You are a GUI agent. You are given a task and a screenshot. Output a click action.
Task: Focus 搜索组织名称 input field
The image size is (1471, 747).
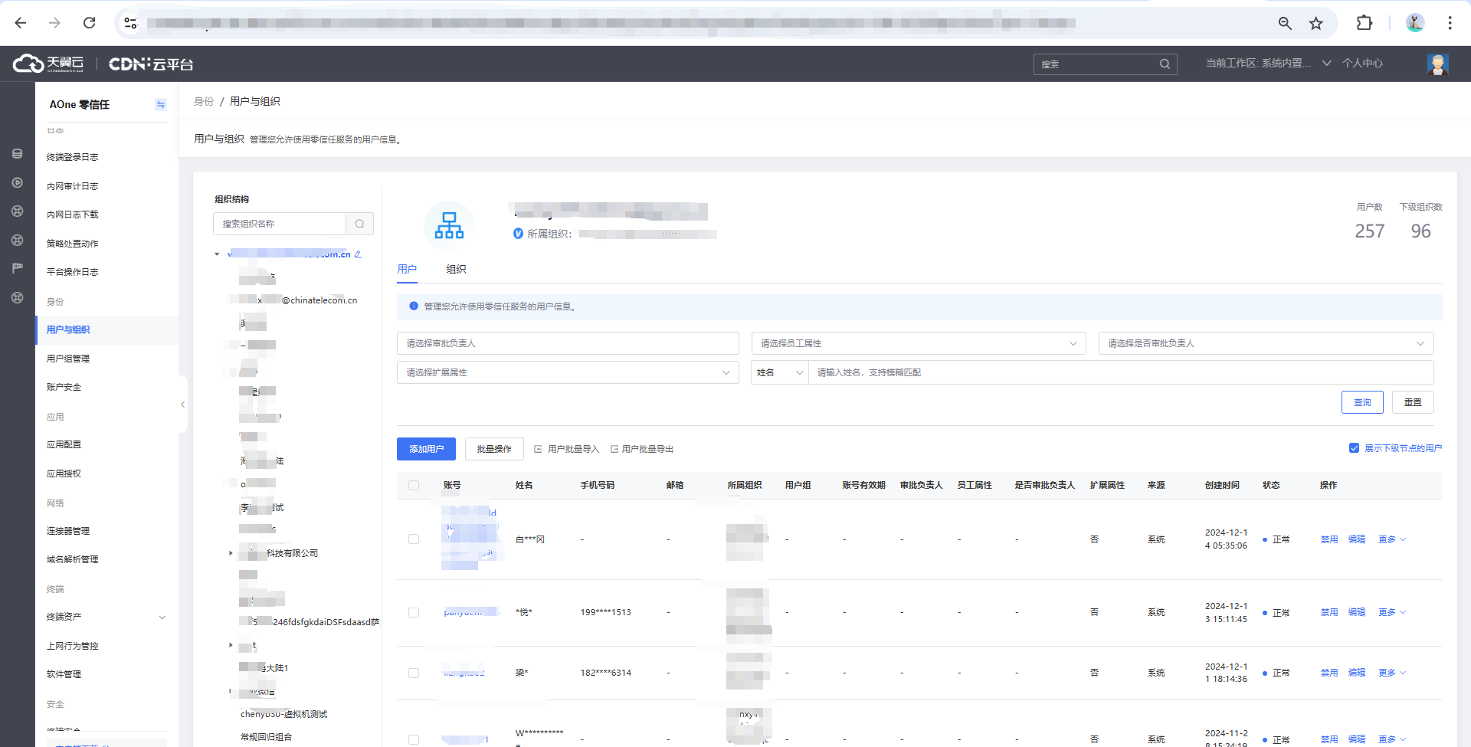[280, 224]
